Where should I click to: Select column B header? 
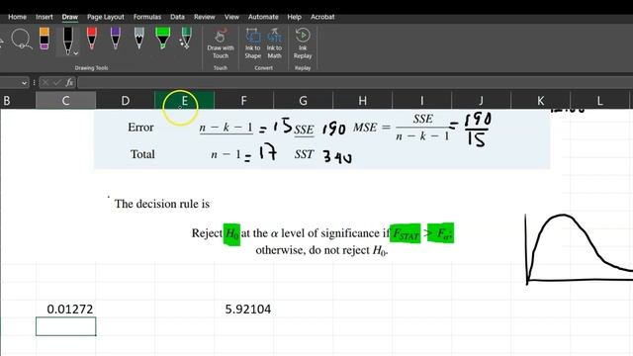click(18, 101)
